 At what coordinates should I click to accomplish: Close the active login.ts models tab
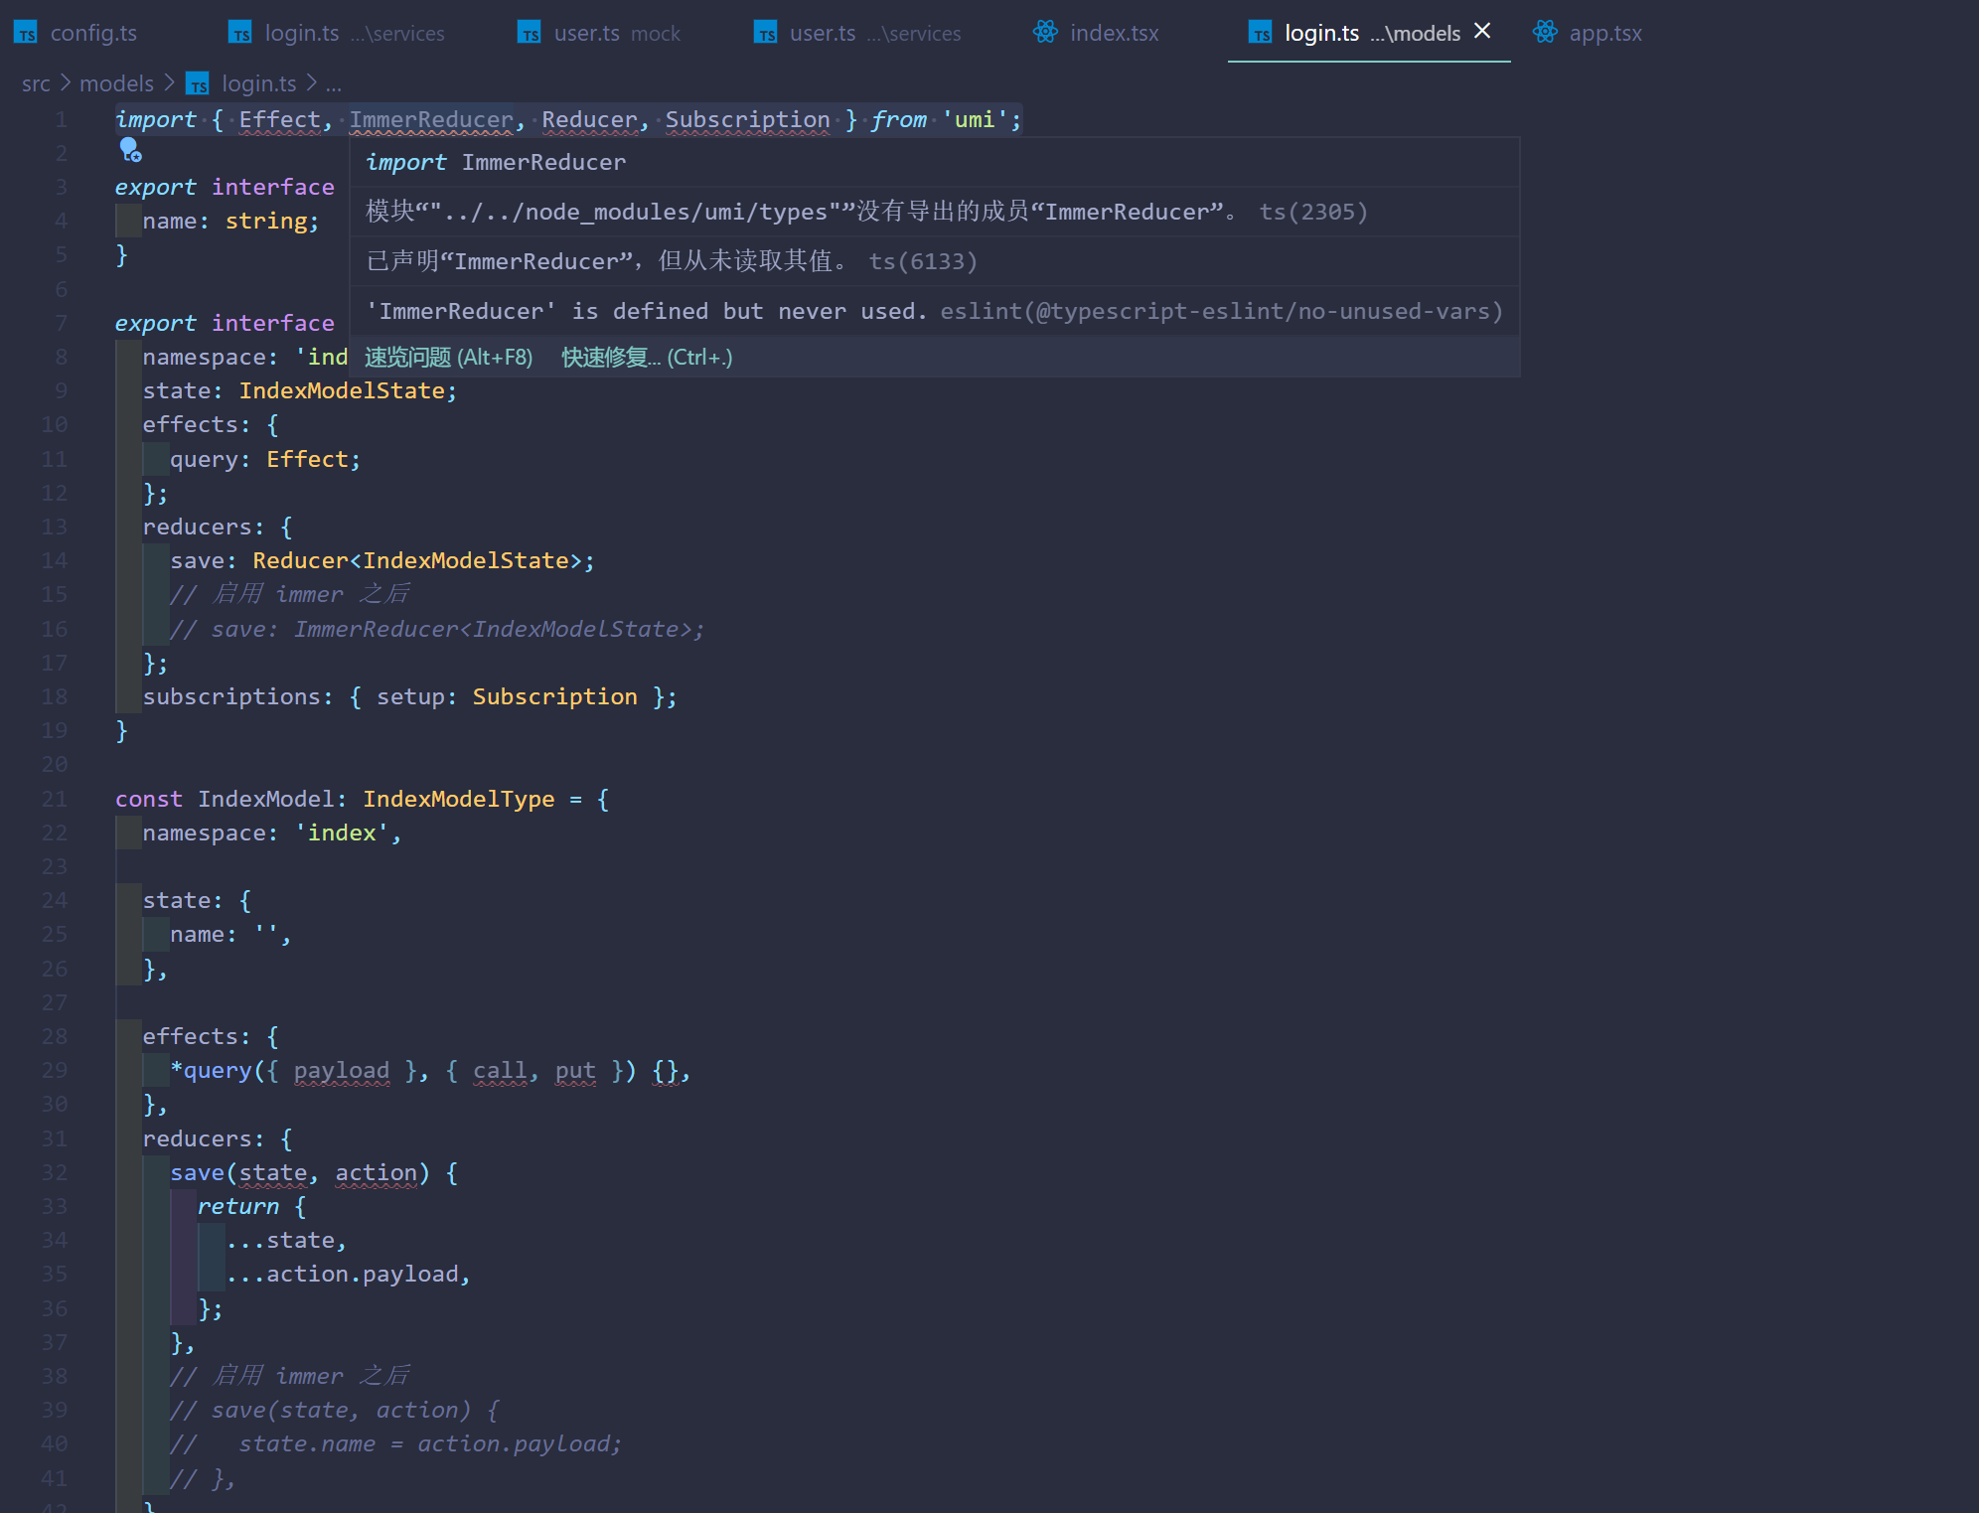click(x=1481, y=31)
